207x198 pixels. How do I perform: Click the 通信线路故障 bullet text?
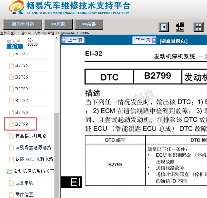tap(170, 168)
